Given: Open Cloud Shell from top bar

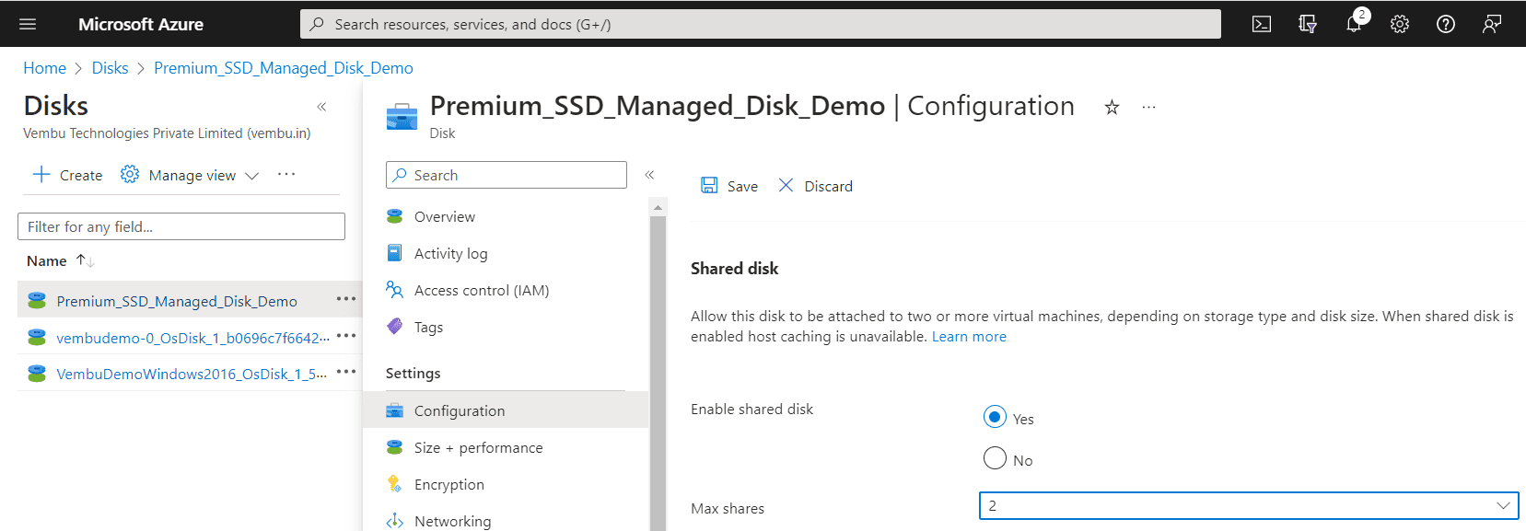Looking at the screenshot, I should point(1262,24).
